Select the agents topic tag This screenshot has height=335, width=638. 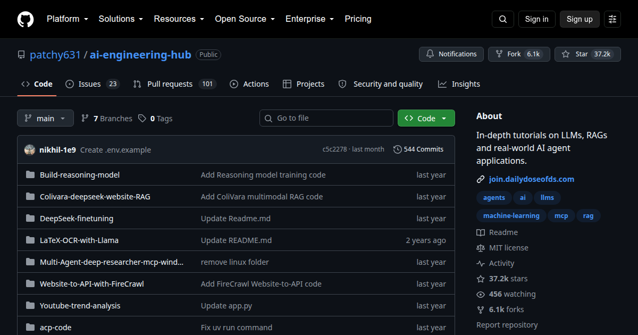point(494,198)
